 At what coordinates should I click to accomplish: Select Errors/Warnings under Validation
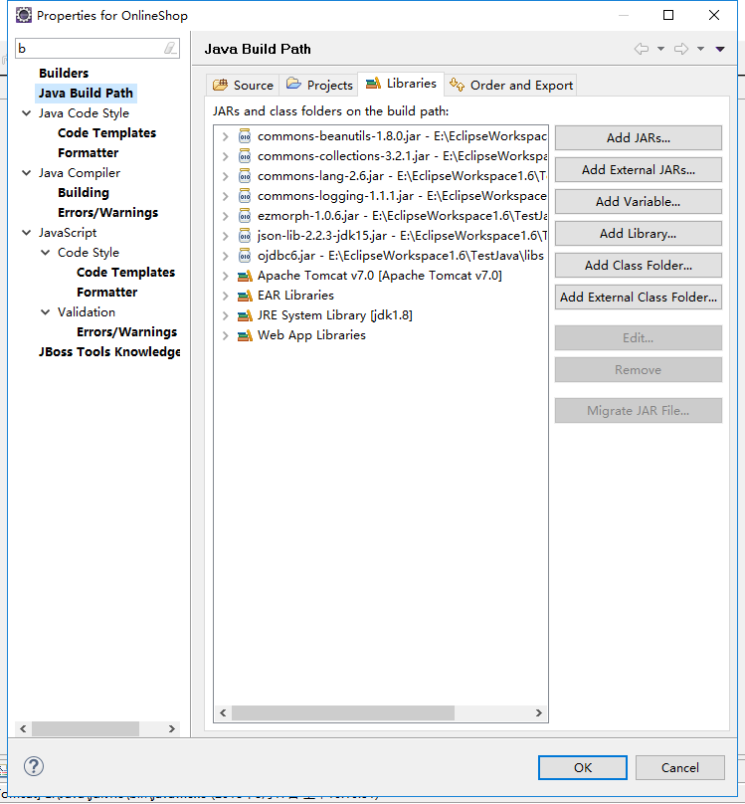point(126,332)
